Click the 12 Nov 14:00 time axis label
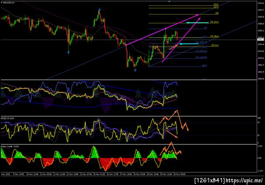This screenshot has height=185, width=265. point(72,174)
